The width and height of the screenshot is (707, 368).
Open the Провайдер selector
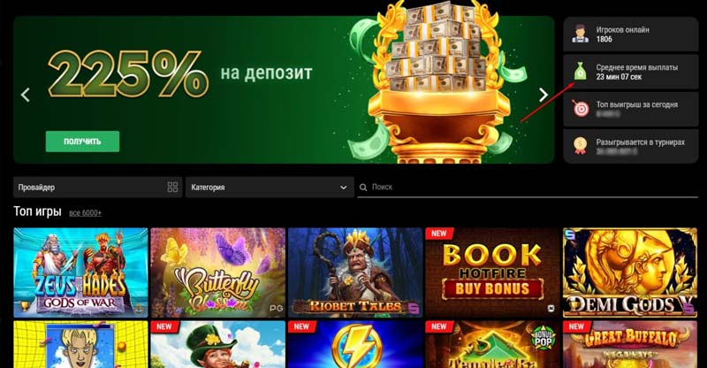pyautogui.click(x=97, y=188)
